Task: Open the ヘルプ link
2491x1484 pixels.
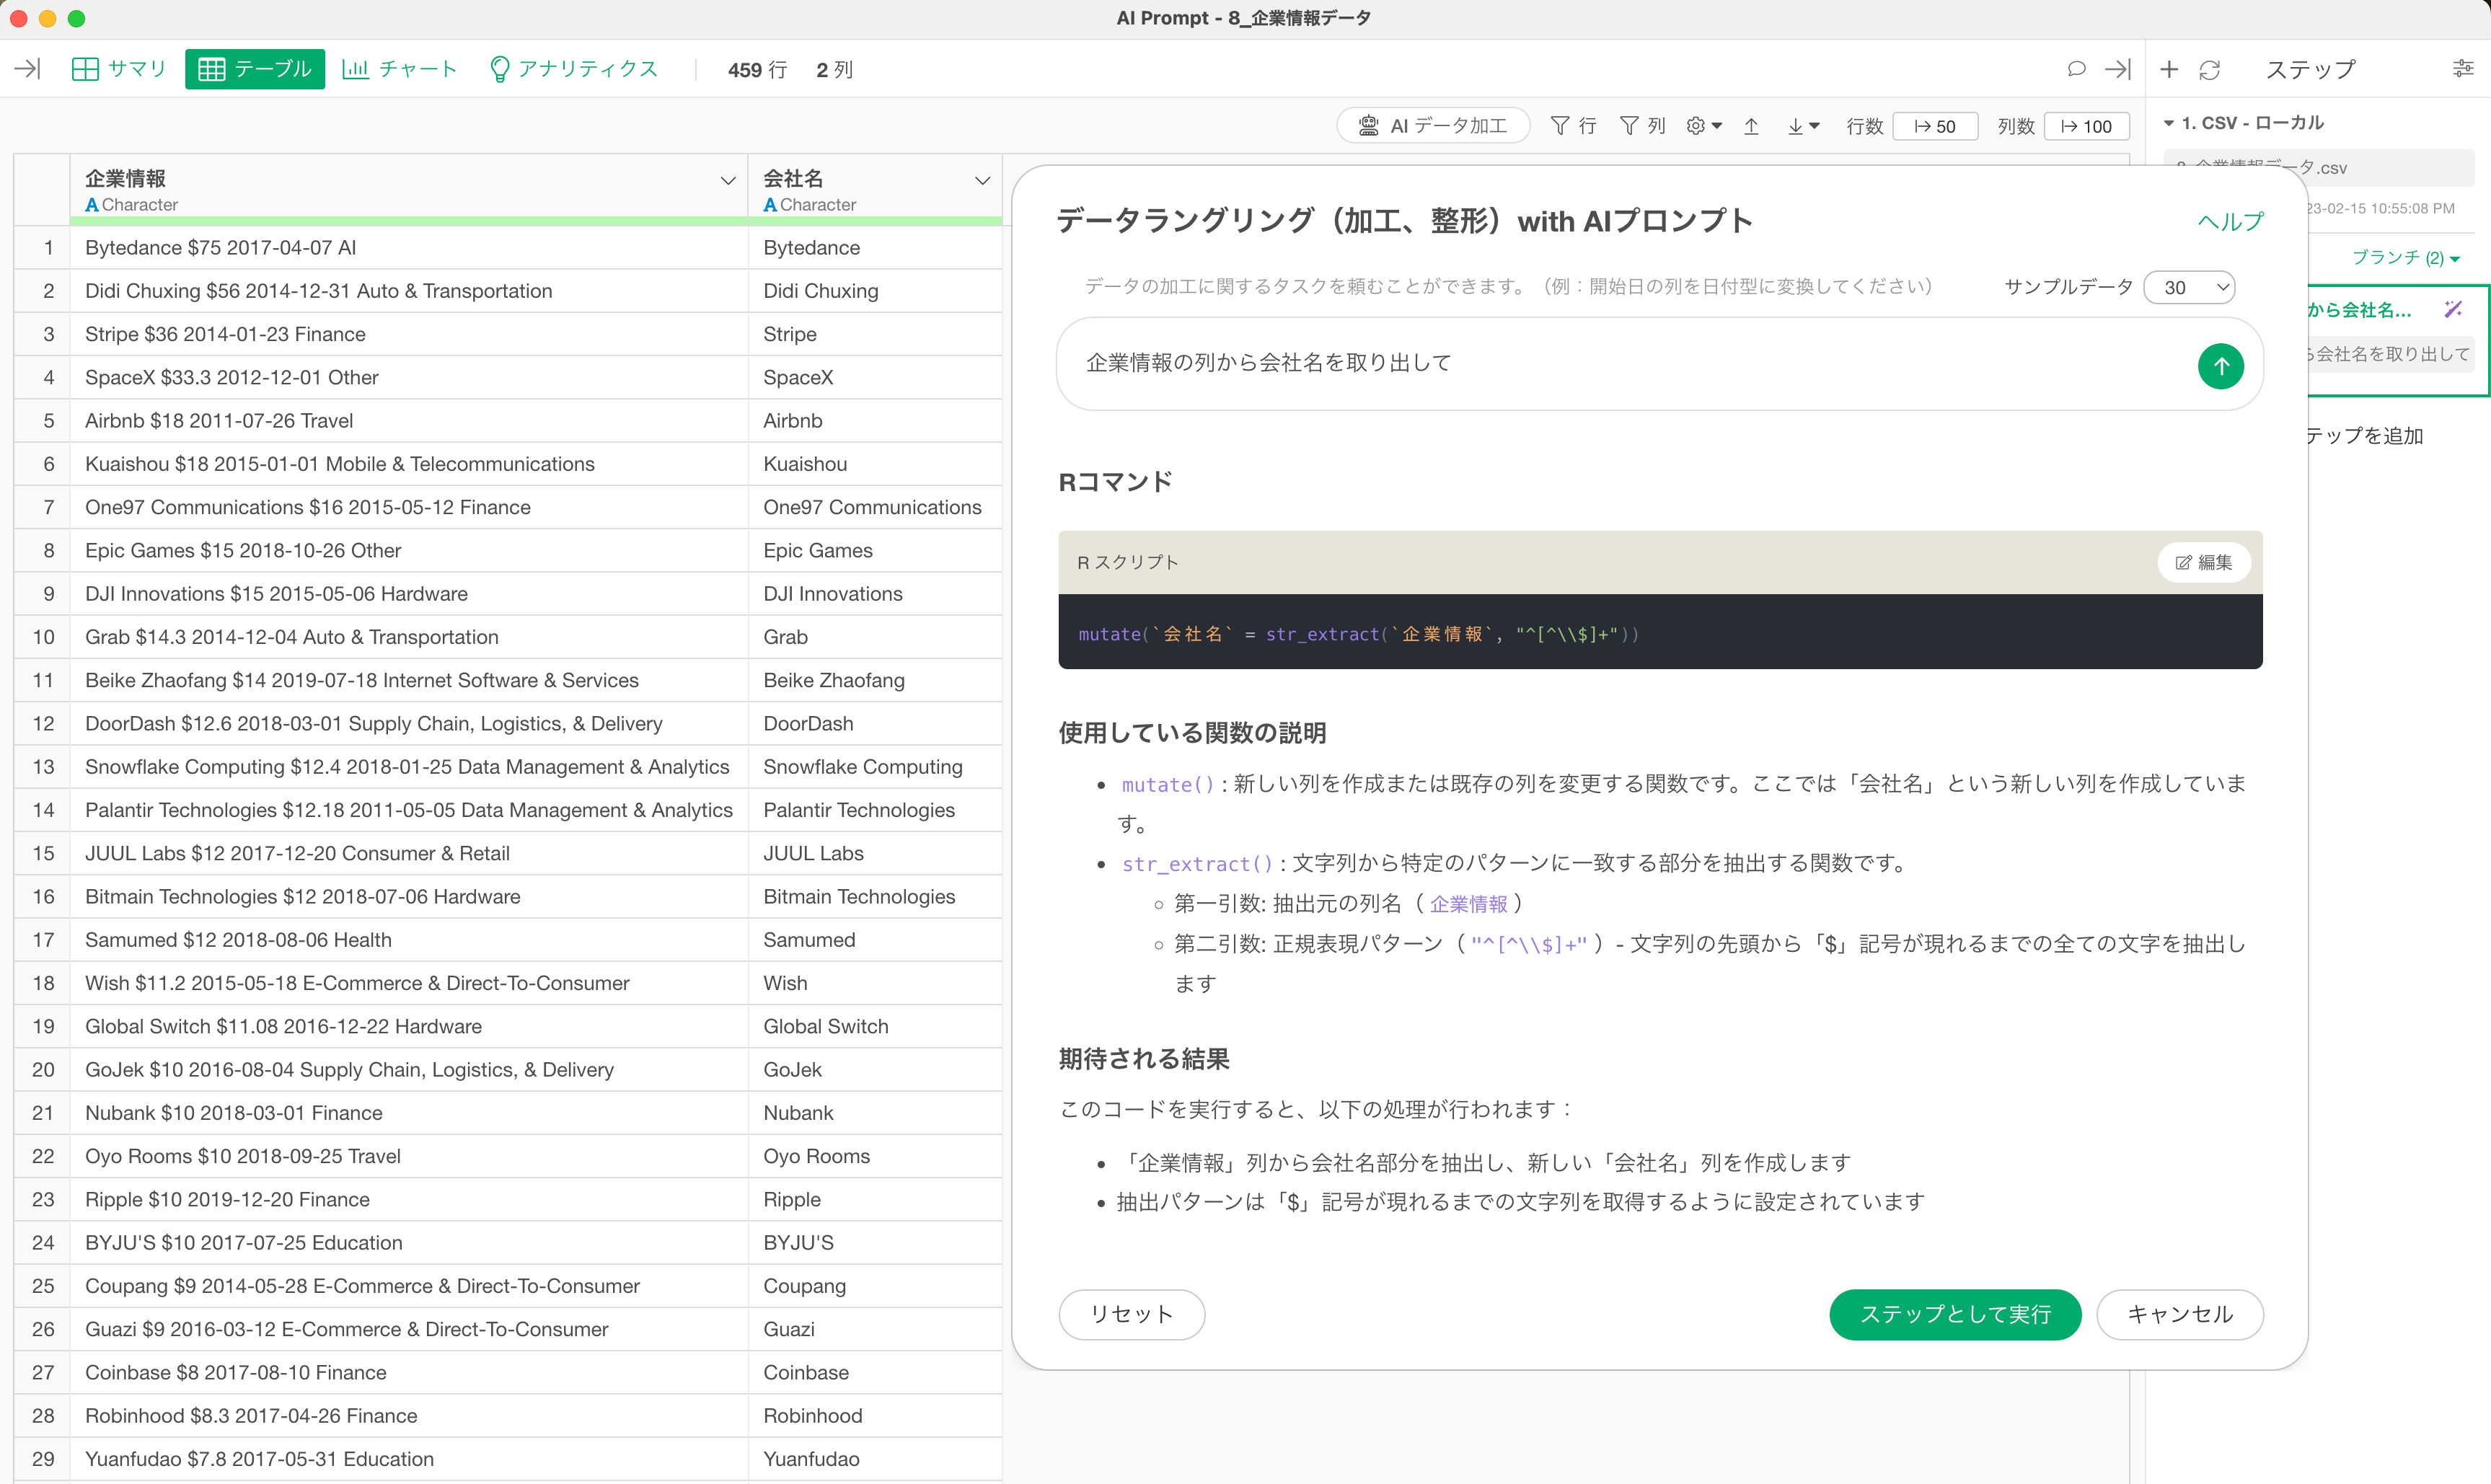Action: tap(2229, 222)
